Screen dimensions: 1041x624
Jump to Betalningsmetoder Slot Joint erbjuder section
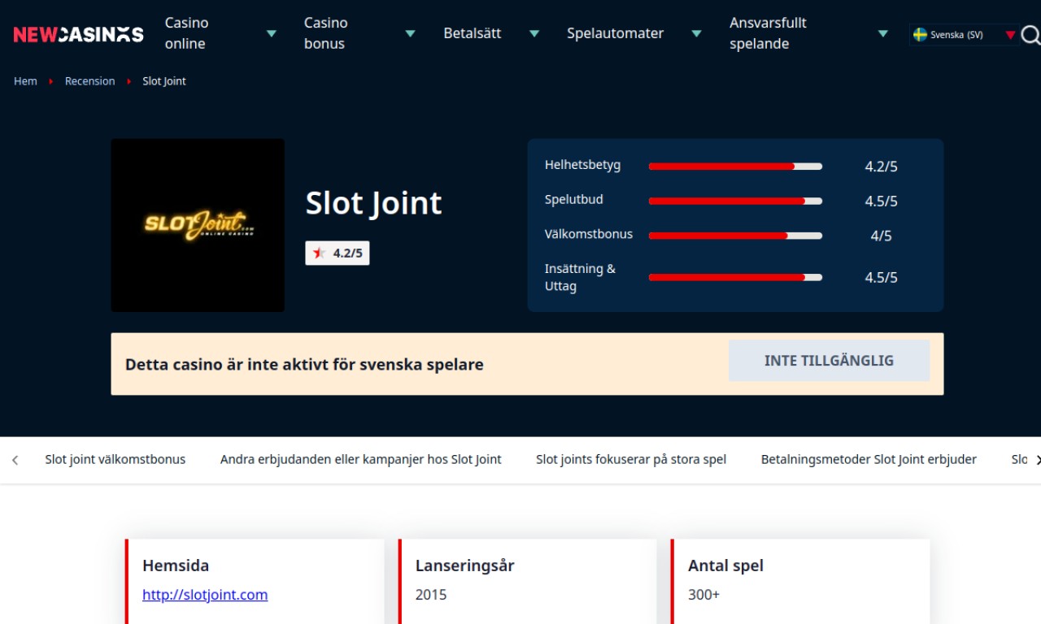pos(869,459)
